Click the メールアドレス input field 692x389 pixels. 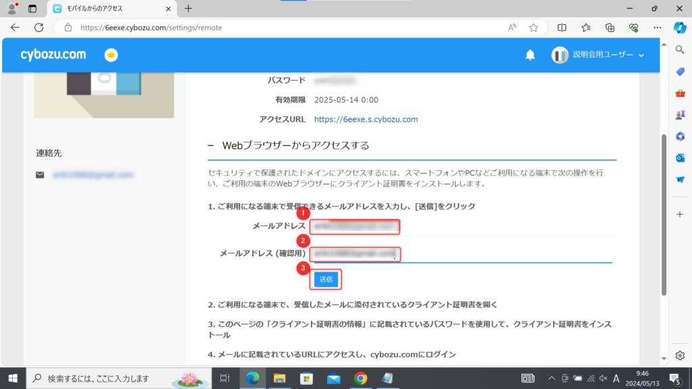[355, 226]
